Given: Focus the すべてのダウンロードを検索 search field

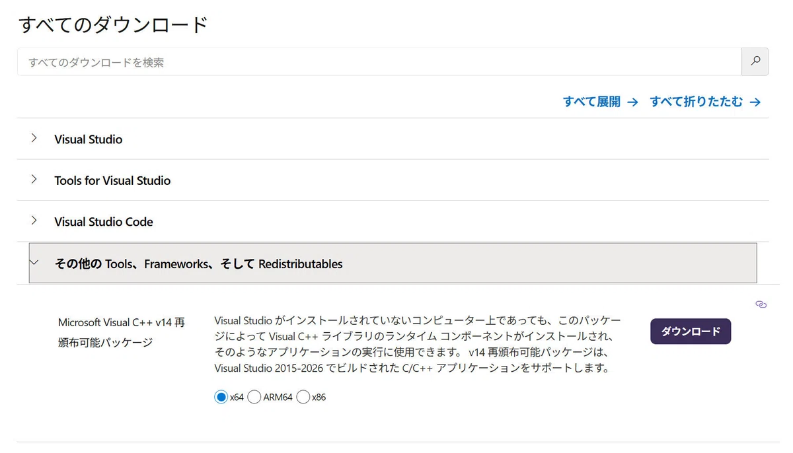Looking at the screenshot, I should pos(379,62).
